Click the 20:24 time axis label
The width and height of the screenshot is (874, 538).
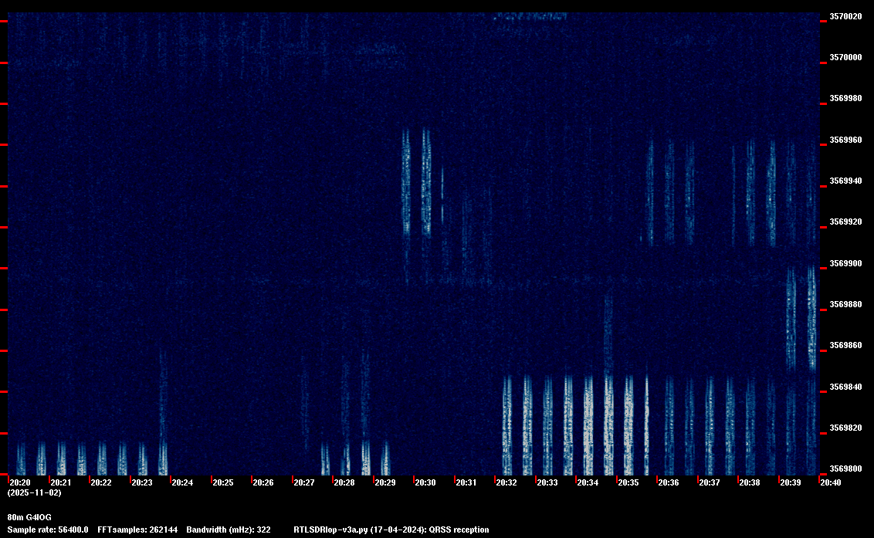182,482
